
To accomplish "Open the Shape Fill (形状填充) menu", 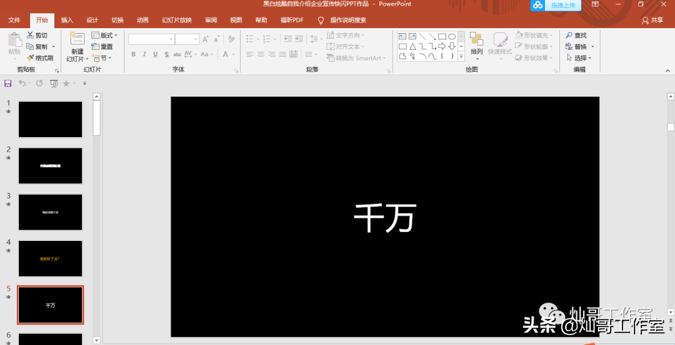I will [534, 35].
